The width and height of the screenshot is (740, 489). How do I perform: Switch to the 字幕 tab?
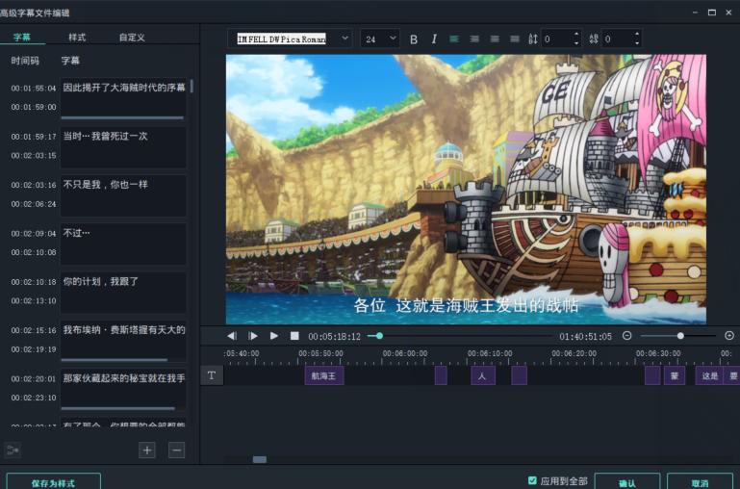pos(22,37)
